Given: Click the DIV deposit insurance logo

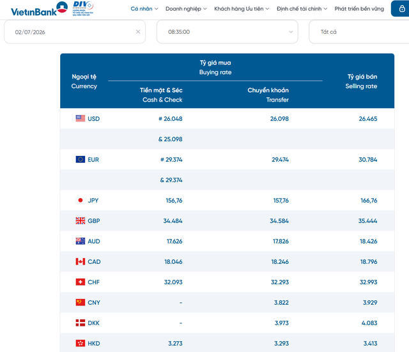Looking at the screenshot, I should 83,8.
